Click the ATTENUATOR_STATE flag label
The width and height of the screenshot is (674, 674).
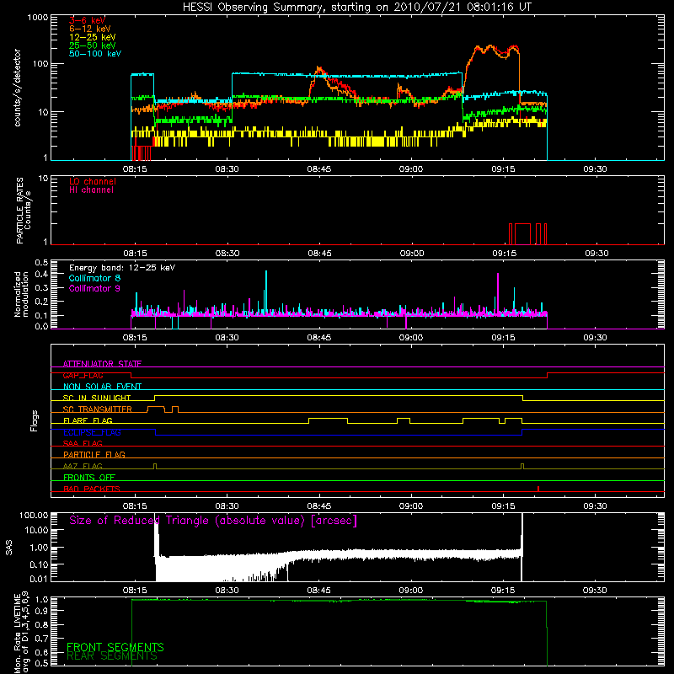point(102,364)
